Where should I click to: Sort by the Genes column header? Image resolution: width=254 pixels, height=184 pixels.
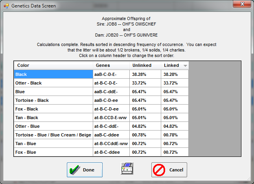click(111, 65)
